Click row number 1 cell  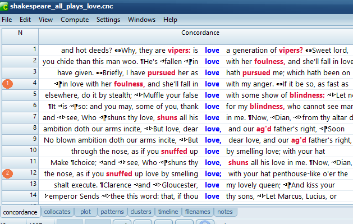20,50
